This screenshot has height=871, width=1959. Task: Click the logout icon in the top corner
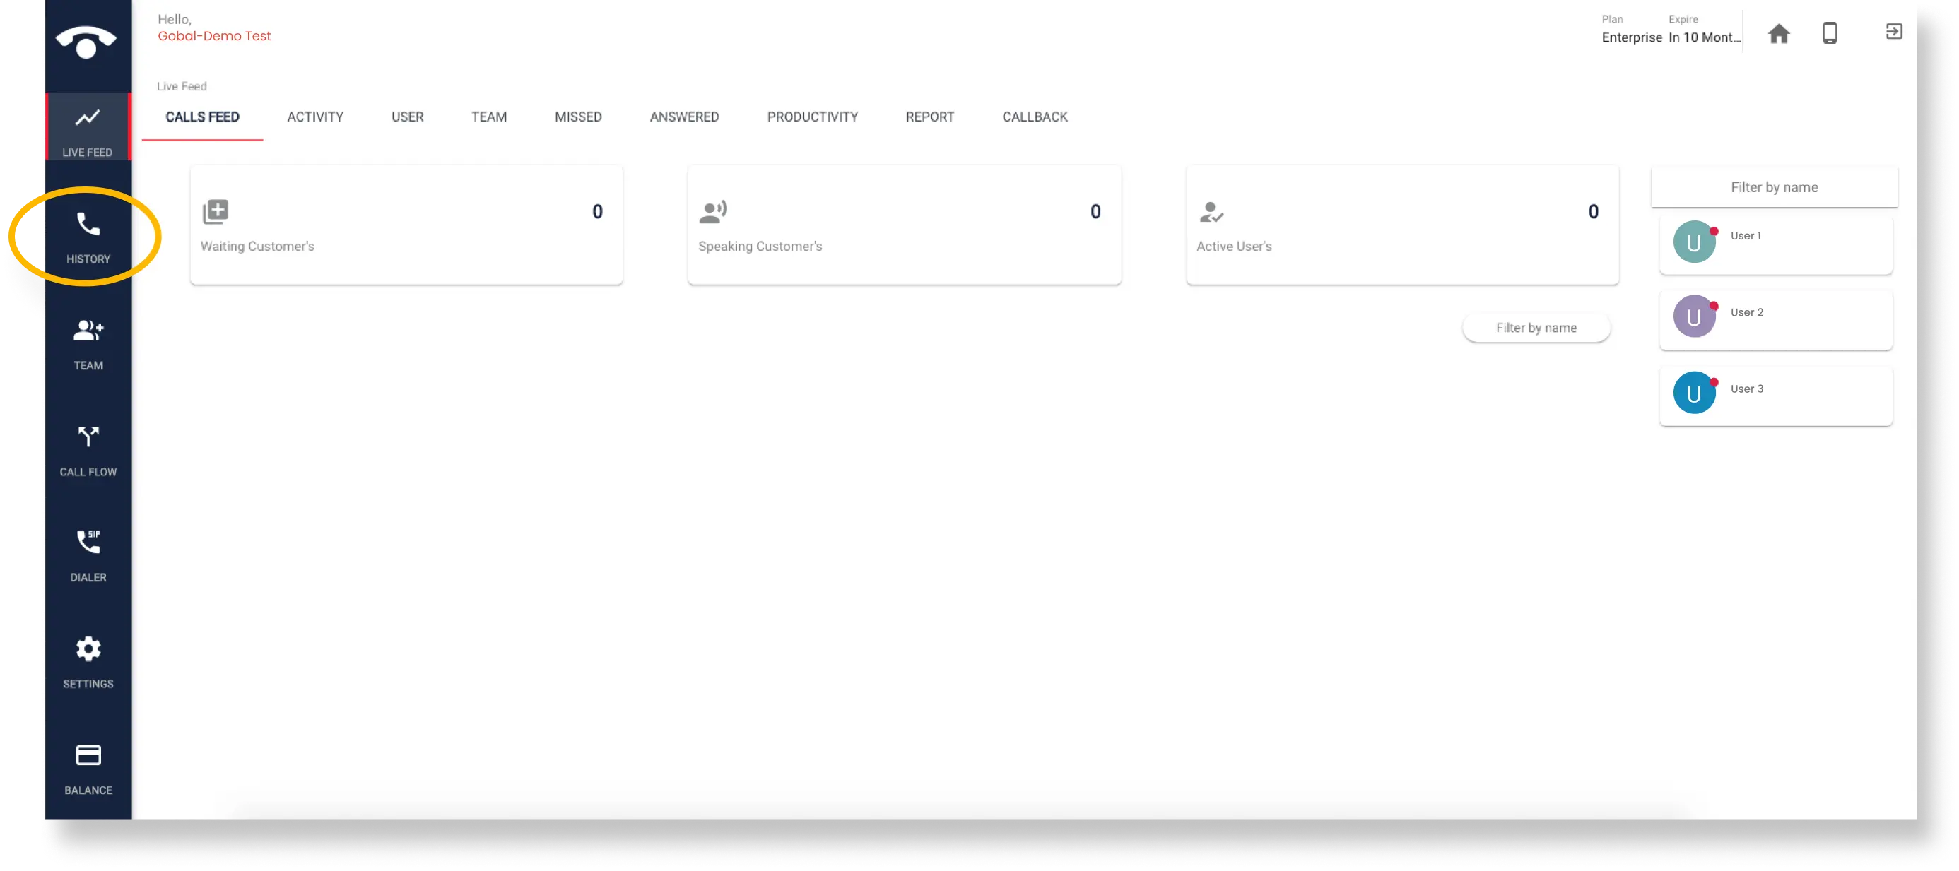1893,31
